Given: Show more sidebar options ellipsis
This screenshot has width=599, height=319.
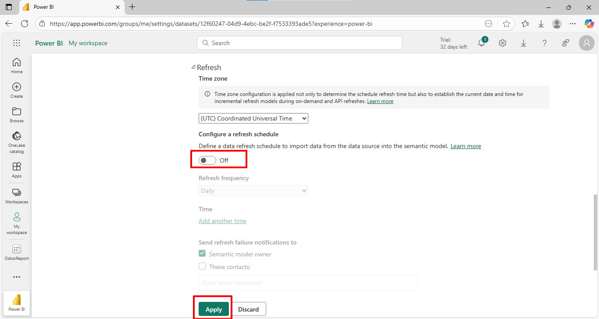Looking at the screenshot, I should [17, 277].
